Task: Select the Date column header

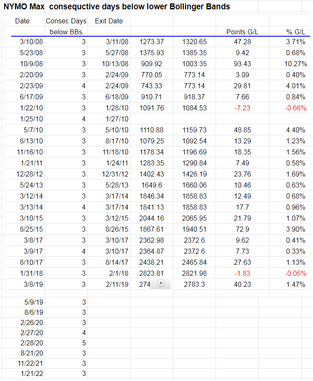Action: click(22, 21)
